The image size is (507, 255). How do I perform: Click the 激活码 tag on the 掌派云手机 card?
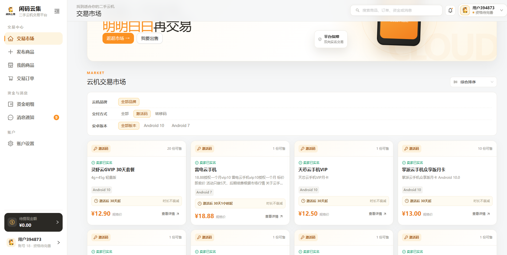point(412,149)
